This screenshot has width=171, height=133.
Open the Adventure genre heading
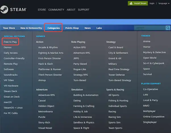click(x=42, y=90)
